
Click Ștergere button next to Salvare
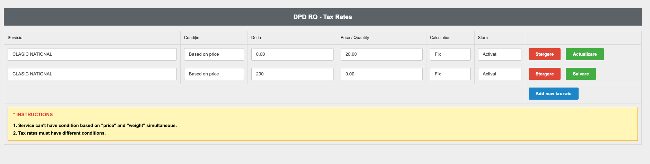tap(545, 74)
